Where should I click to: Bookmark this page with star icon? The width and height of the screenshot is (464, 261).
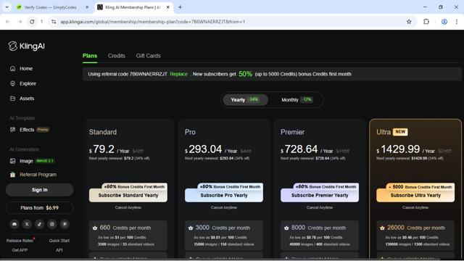(x=409, y=22)
